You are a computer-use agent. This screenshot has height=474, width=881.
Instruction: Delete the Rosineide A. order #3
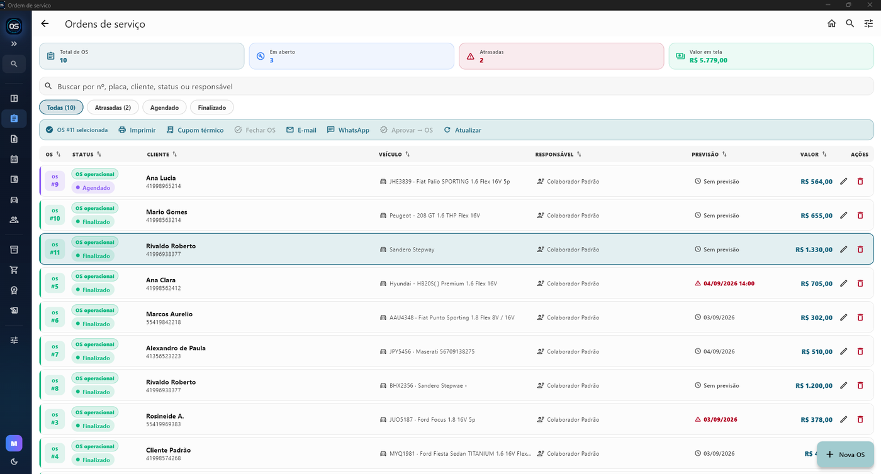coord(860,419)
